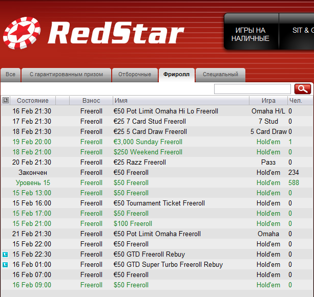314x297 pixels.
Task: Sort tournaments by Взнос column header
Action: pos(91,101)
